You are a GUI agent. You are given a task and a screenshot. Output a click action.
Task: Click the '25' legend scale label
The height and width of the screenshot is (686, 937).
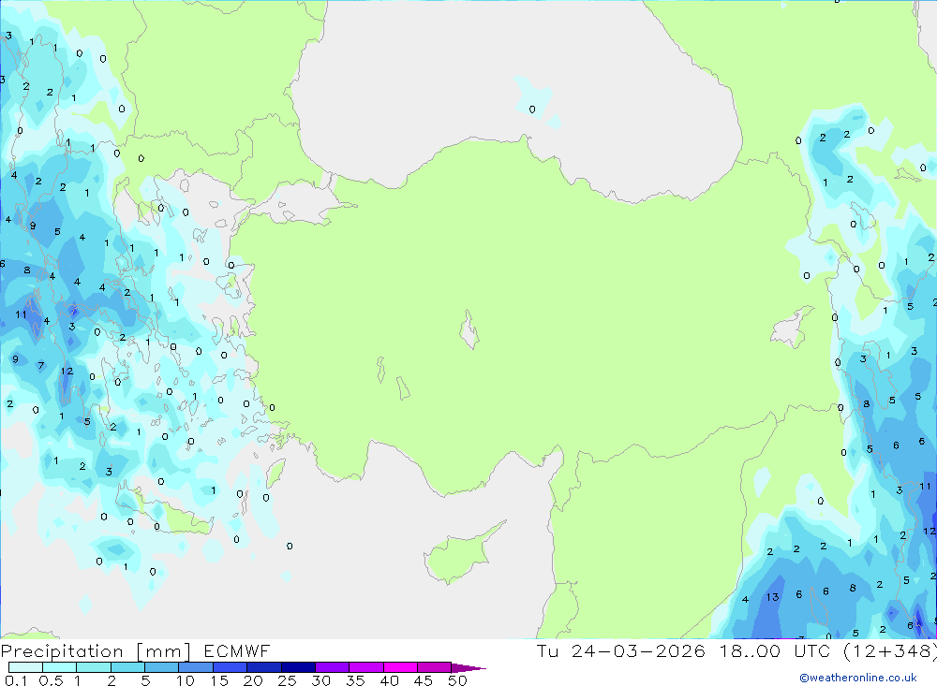[x=288, y=680]
